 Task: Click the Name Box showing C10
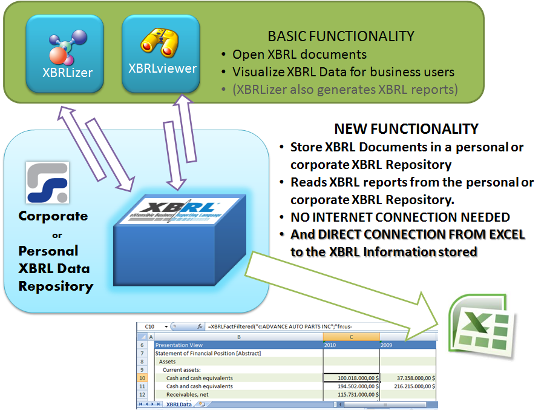click(x=150, y=326)
